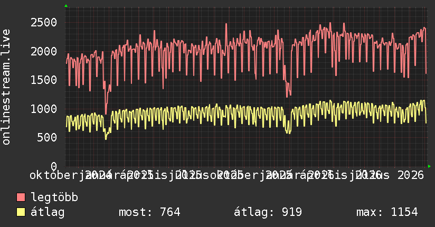
Task: Click the 'átlag: 919' statistic
Action: tap(268, 212)
